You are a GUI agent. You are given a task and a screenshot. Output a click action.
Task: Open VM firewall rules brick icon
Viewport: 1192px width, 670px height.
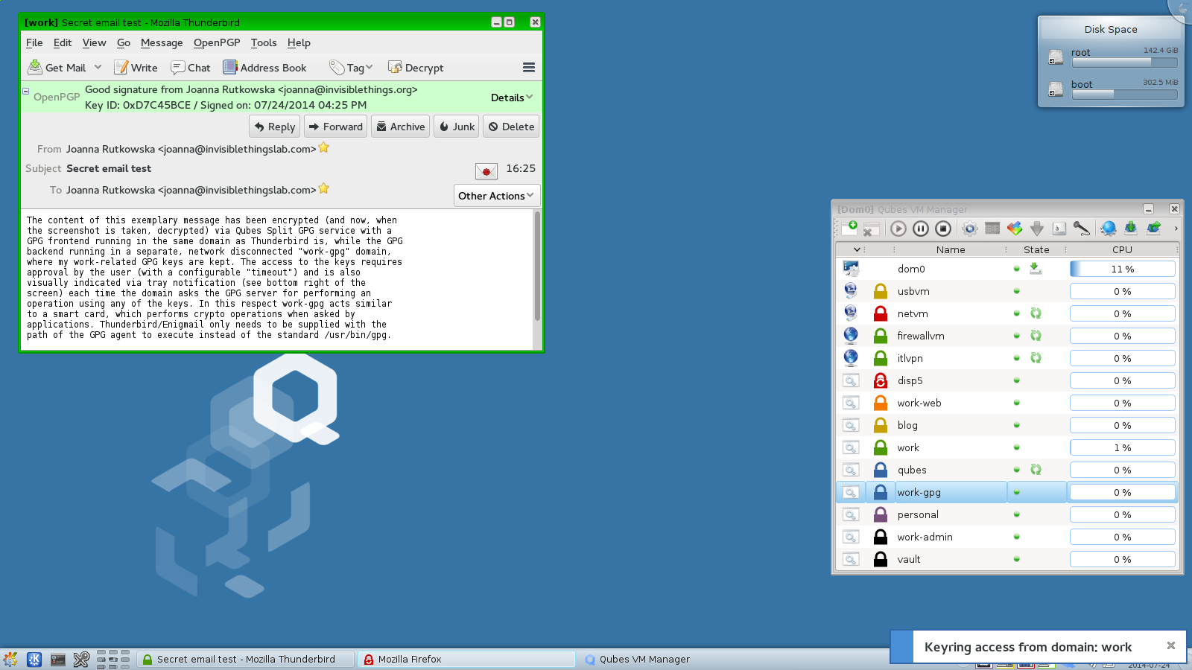(992, 229)
